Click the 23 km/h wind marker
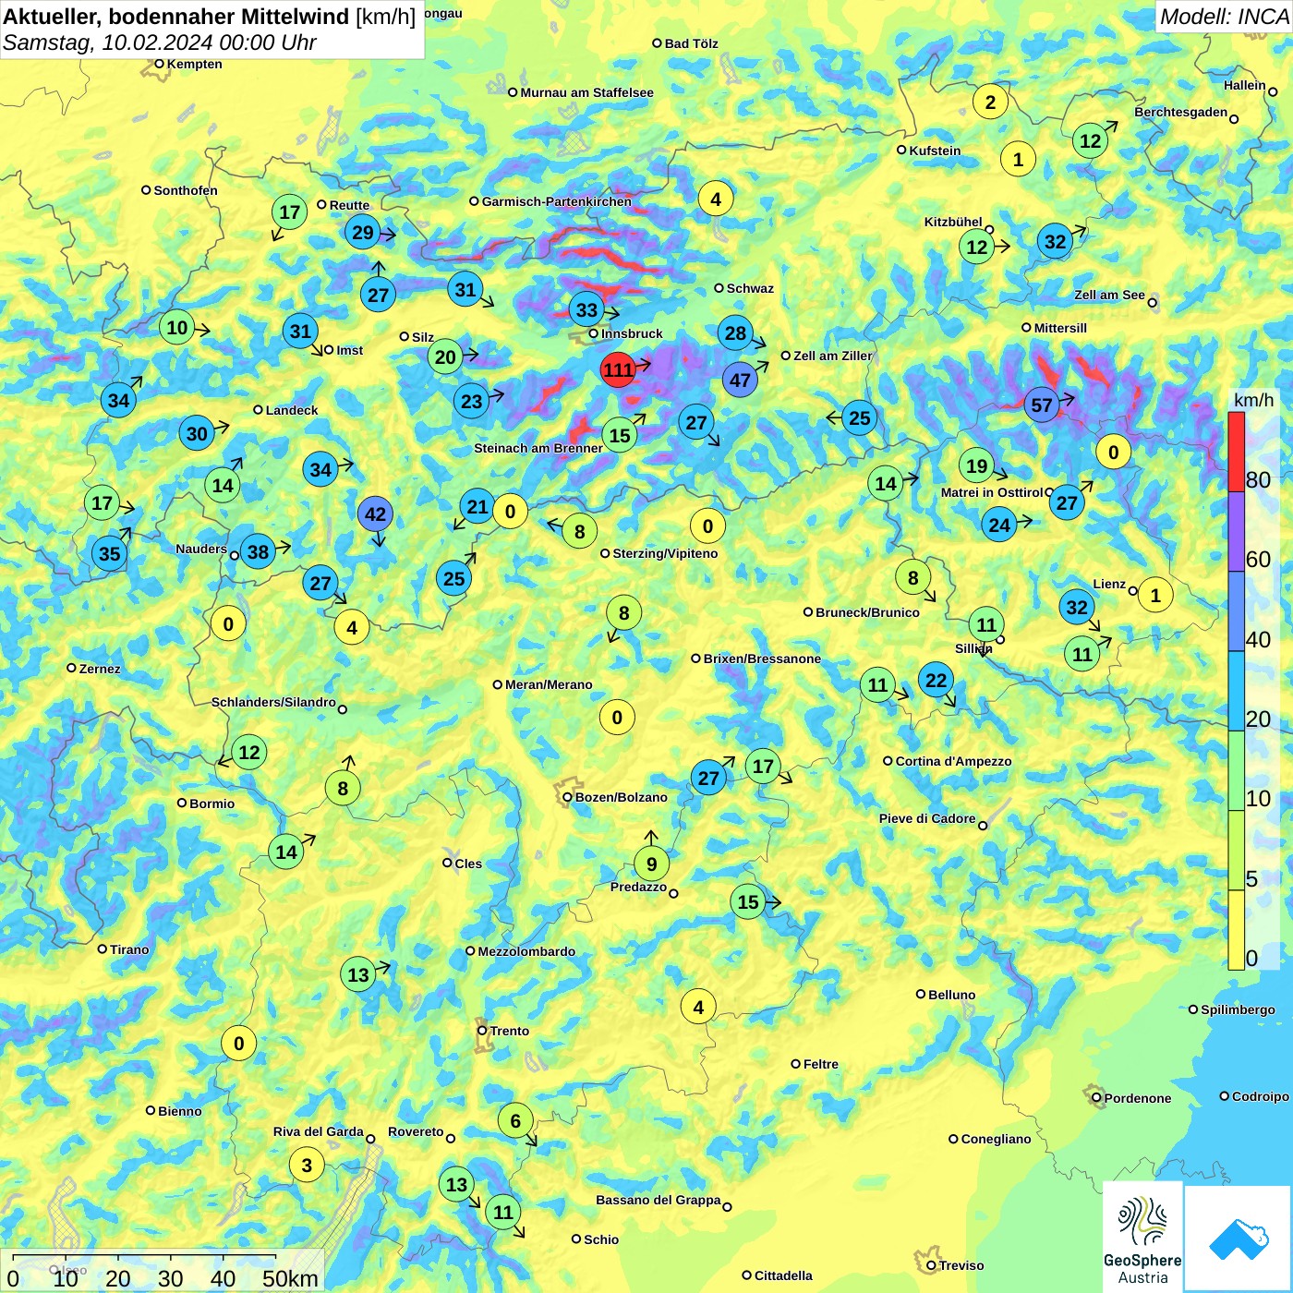Image resolution: width=1293 pixels, height=1293 pixels. pyautogui.click(x=471, y=402)
